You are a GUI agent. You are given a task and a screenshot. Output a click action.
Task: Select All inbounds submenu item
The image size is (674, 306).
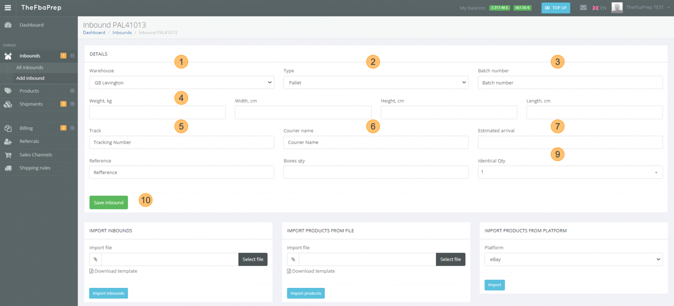coord(29,67)
